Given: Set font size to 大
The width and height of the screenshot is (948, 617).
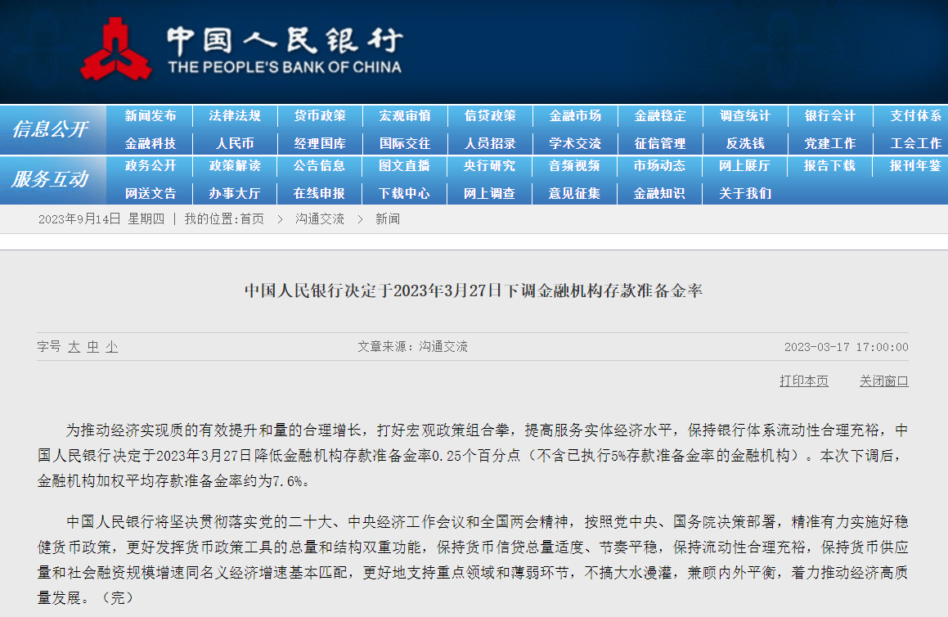Looking at the screenshot, I should point(74,347).
